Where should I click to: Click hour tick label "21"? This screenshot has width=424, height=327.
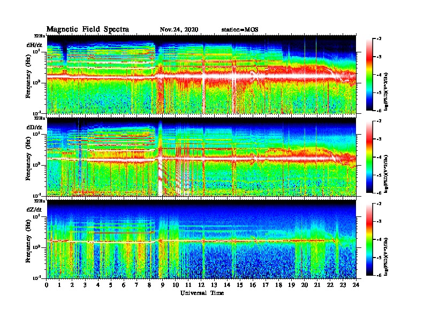(317, 285)
